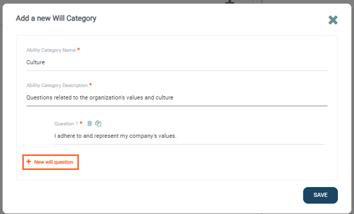Click the red asterisk beside Ability Category Description
This screenshot has height=214, width=354.
click(90, 84)
